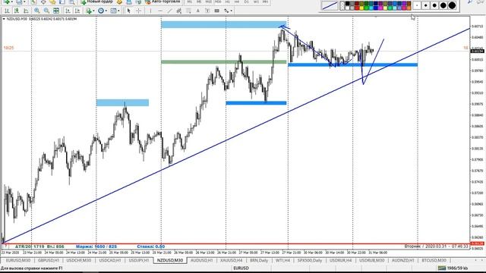
Task: Zoom in on the chart
Action: click(37, 11)
